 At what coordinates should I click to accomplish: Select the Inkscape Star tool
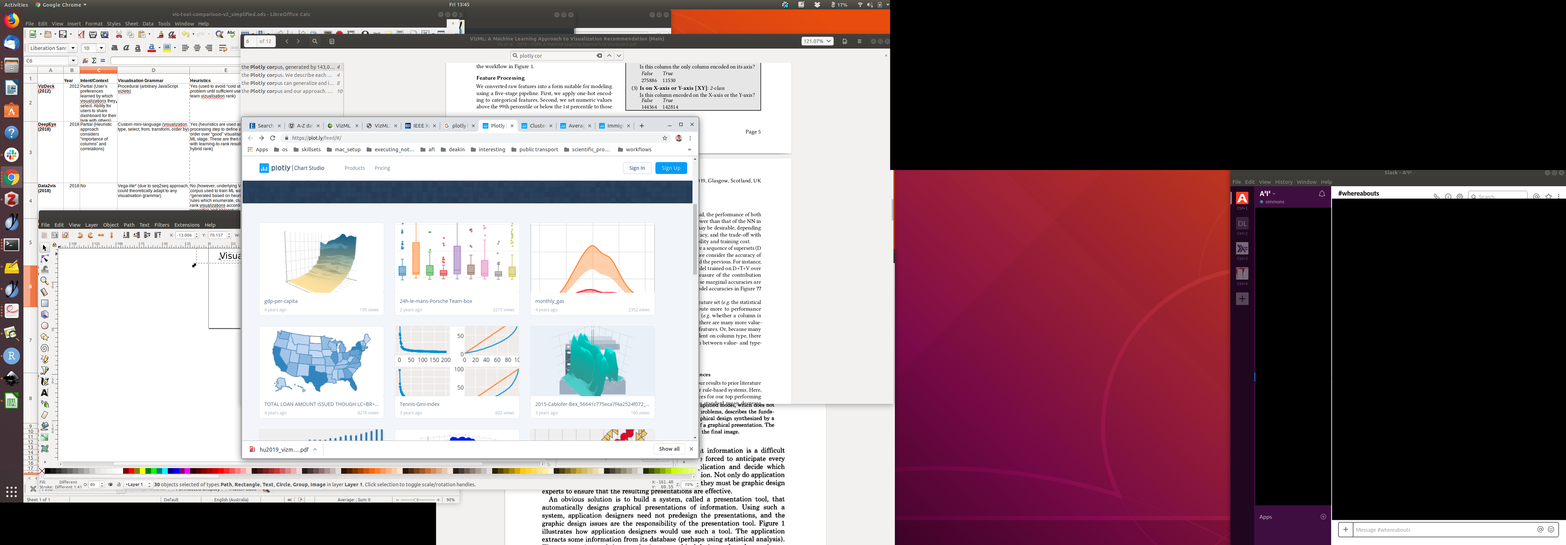(44, 336)
